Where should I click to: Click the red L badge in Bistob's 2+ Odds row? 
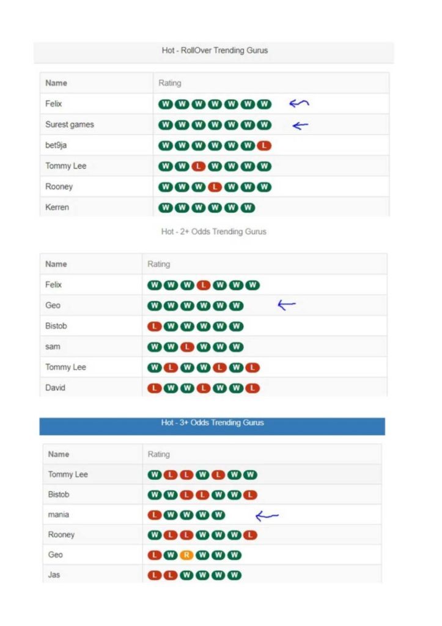pyautogui.click(x=155, y=326)
